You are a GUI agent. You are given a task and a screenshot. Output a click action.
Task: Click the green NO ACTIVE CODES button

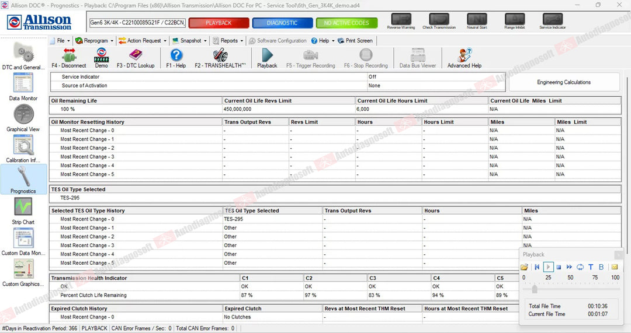coord(346,23)
